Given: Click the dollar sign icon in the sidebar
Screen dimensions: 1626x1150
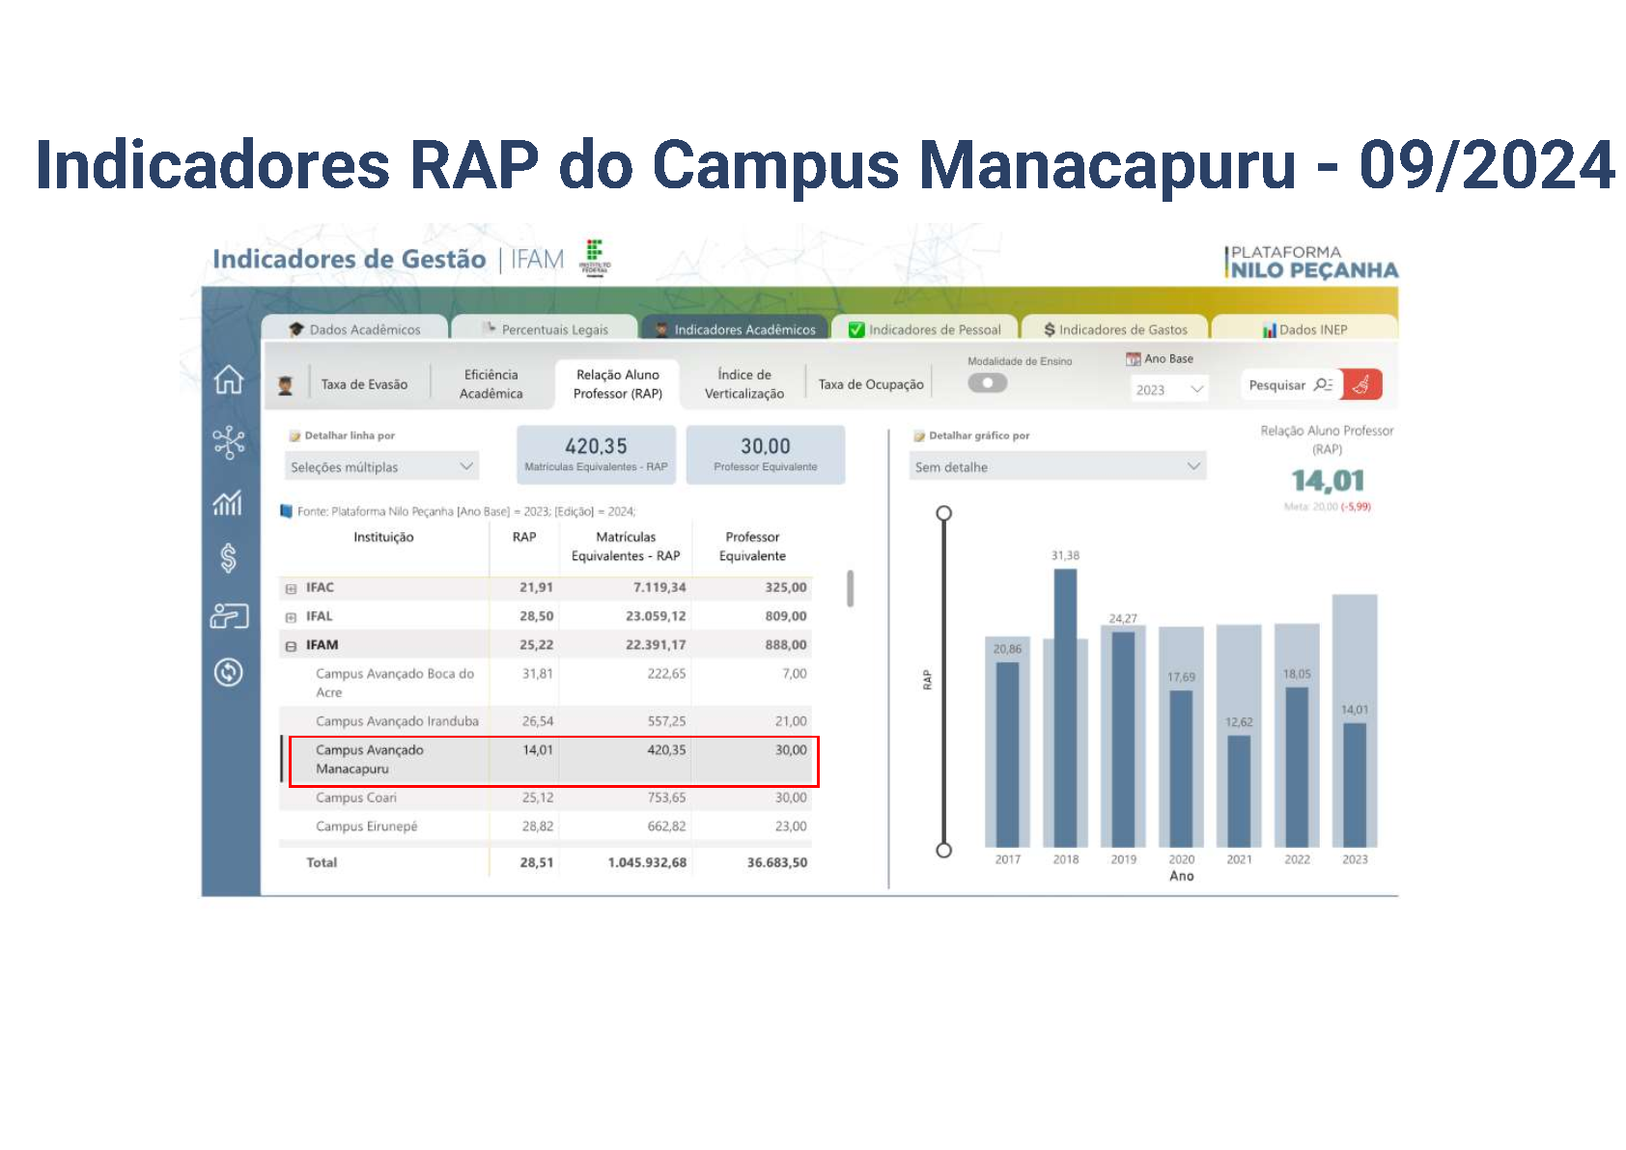Looking at the screenshot, I should click(x=229, y=558).
